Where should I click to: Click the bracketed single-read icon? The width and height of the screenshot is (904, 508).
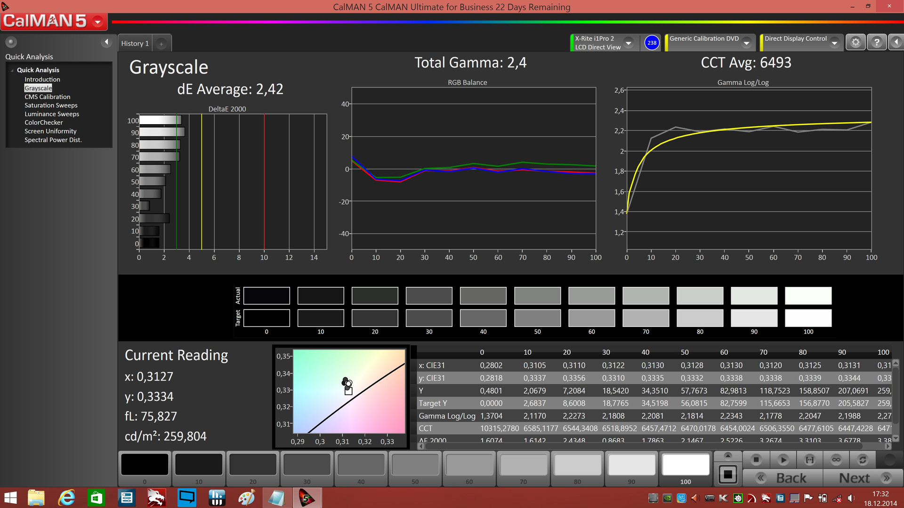pyautogui.click(x=810, y=460)
